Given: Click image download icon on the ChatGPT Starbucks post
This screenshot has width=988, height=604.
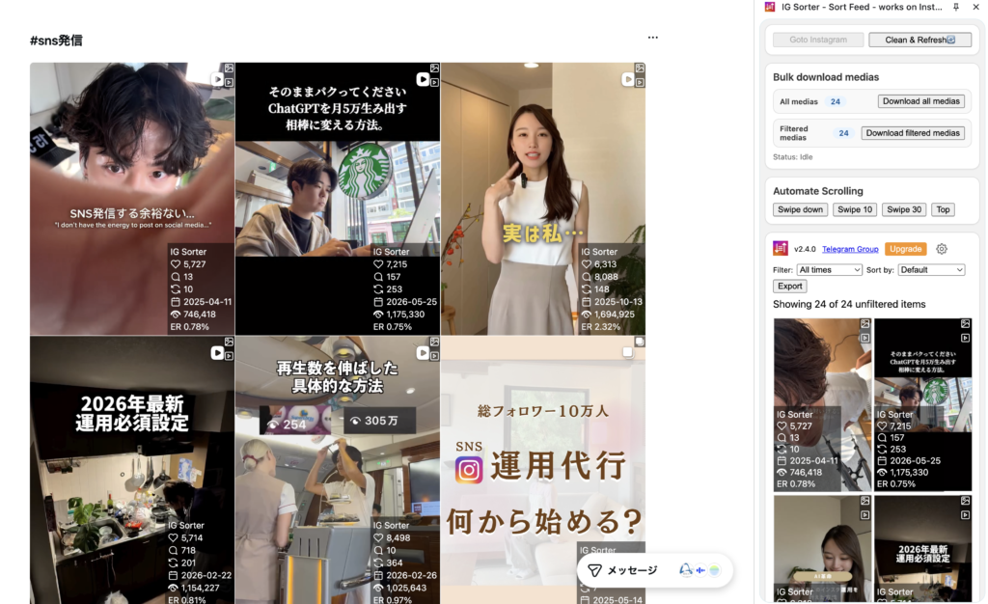Looking at the screenshot, I should pyautogui.click(x=434, y=68).
